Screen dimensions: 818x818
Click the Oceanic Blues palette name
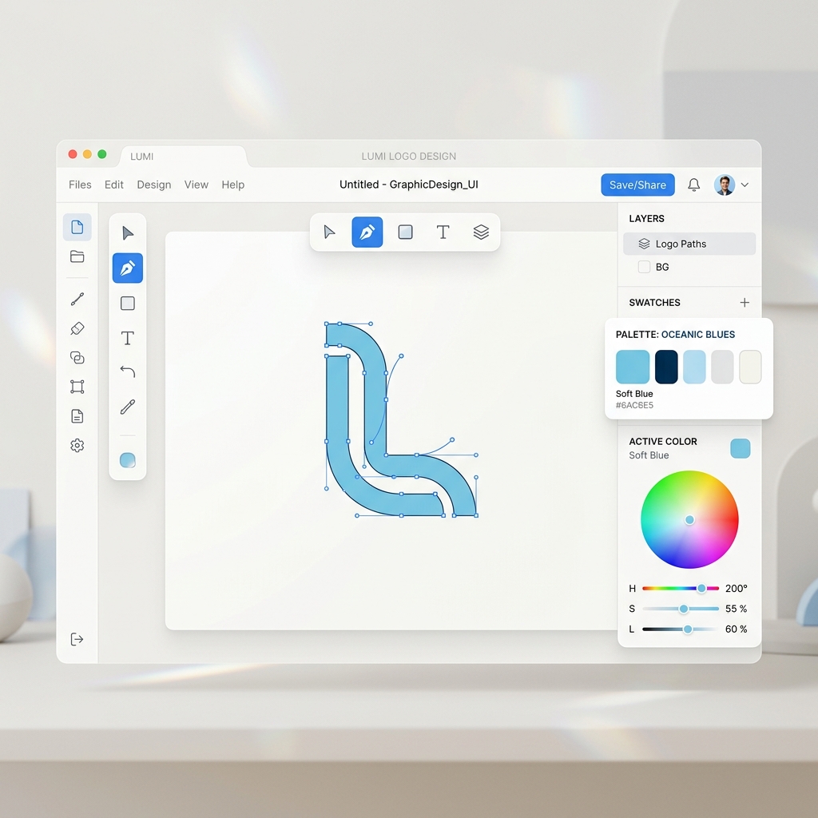(x=698, y=335)
